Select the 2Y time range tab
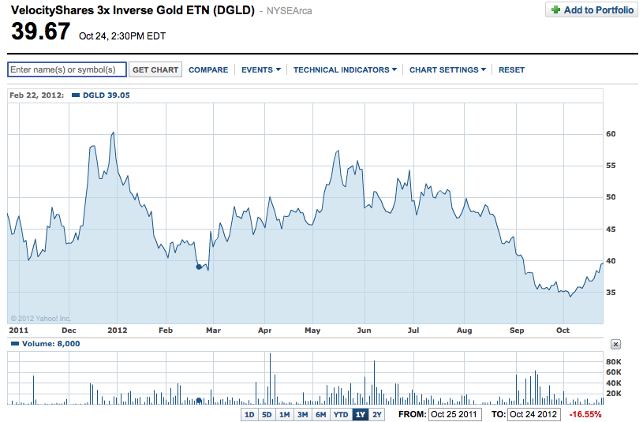 (377, 415)
